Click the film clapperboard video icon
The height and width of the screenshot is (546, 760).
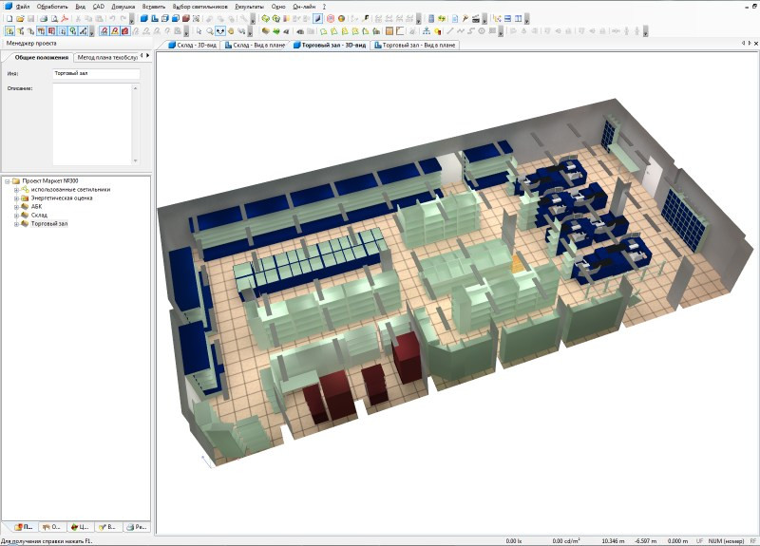(x=476, y=18)
